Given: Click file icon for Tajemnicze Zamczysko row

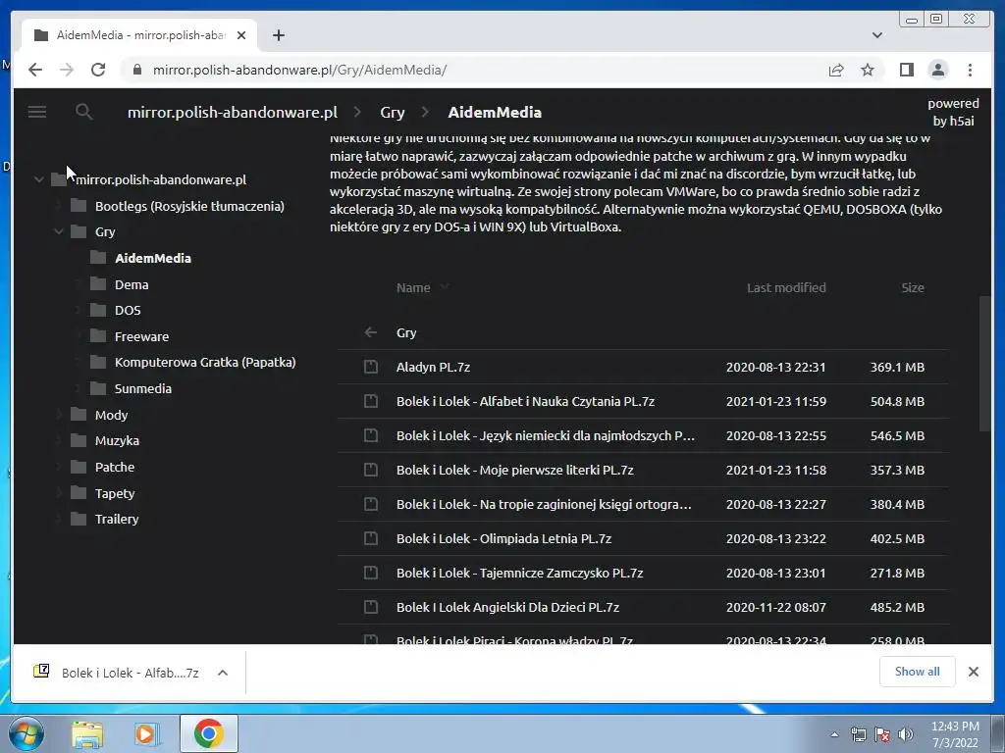Looking at the screenshot, I should 370,573.
